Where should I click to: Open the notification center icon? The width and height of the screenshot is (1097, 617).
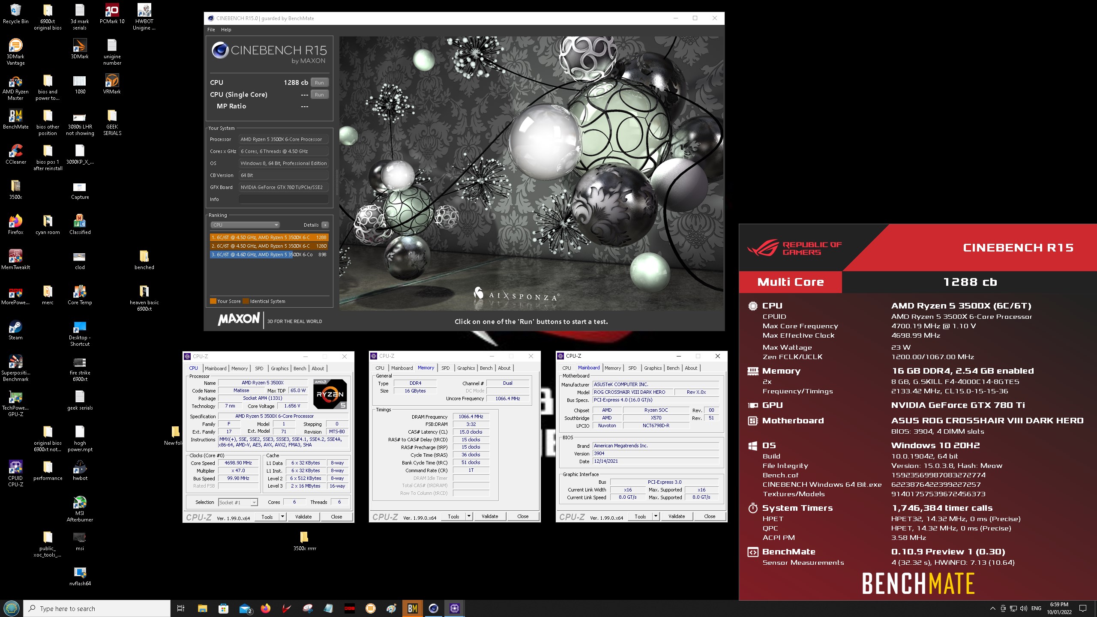point(1083,608)
